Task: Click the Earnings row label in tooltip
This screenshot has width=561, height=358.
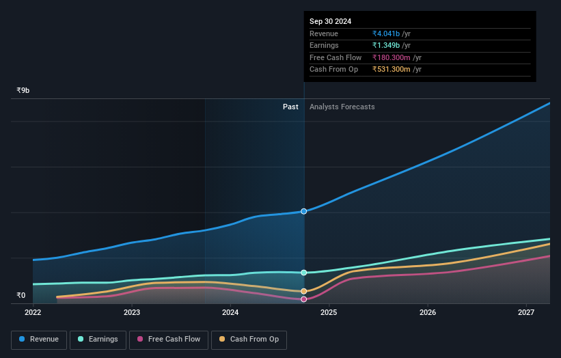Action: pyautogui.click(x=324, y=45)
